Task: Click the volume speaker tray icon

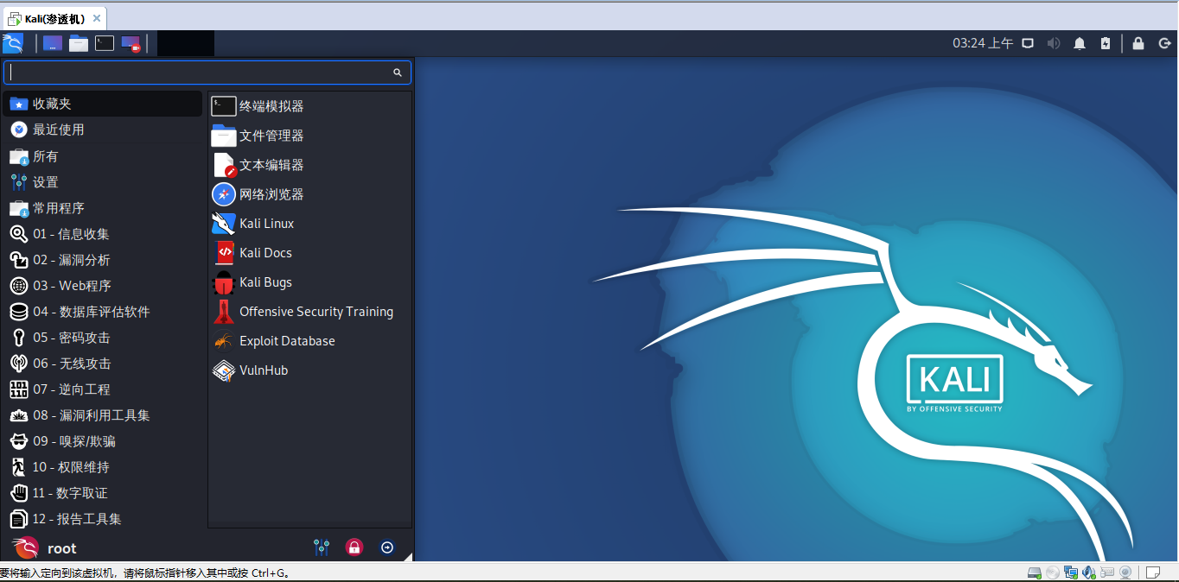Action: point(1053,43)
